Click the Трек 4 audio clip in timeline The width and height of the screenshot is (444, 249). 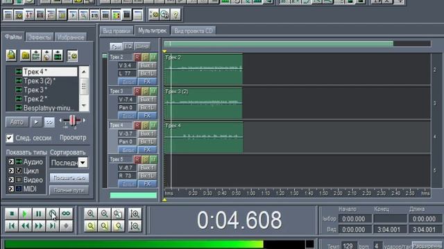(203, 137)
